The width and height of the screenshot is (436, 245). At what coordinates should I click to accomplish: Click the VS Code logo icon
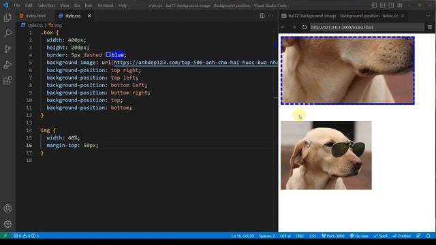tap(5, 5)
